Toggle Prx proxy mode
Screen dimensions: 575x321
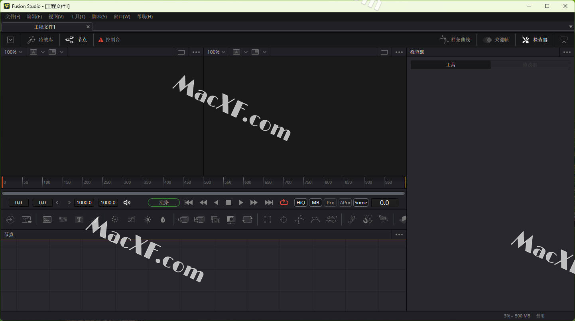(330, 203)
